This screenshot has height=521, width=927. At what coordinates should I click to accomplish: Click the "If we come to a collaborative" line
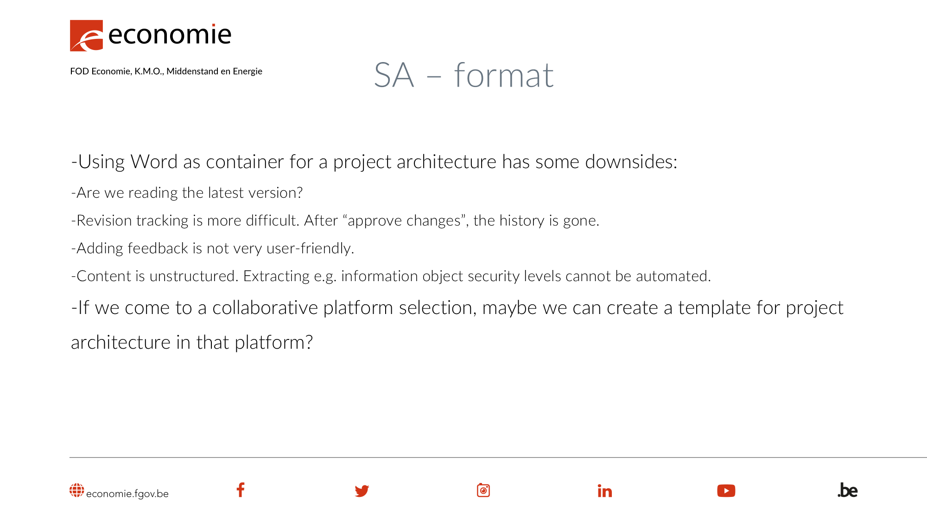click(457, 308)
